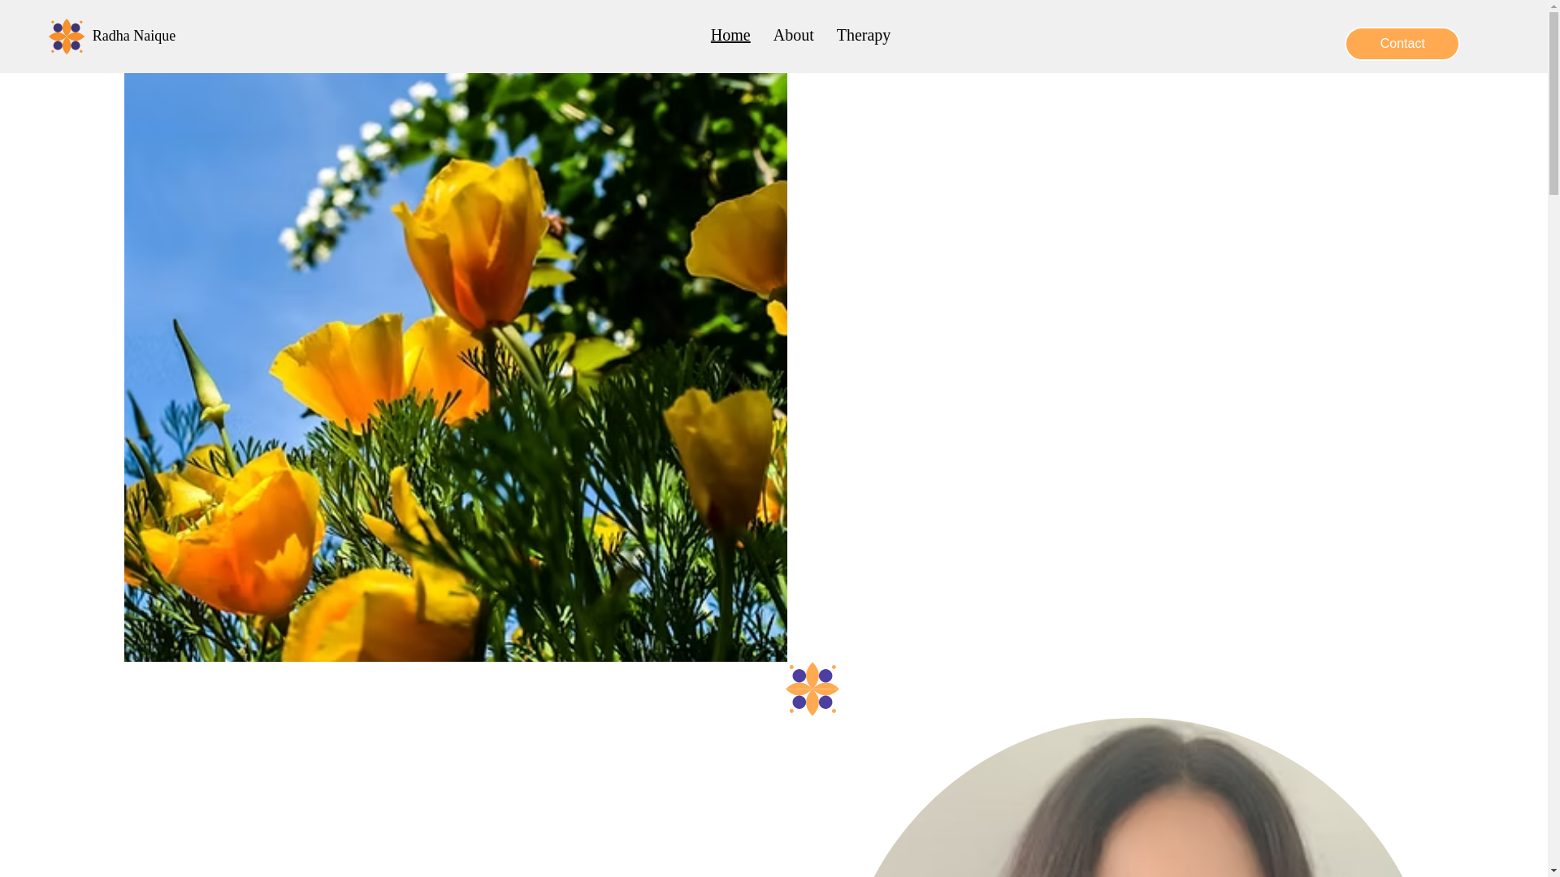
Task: Go to the About page
Action: click(x=793, y=35)
